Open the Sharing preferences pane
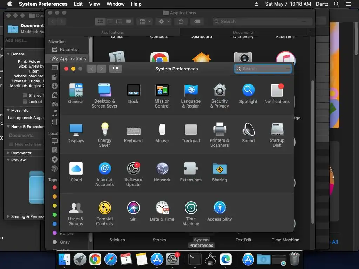The width and height of the screenshot is (359, 269). click(219, 172)
